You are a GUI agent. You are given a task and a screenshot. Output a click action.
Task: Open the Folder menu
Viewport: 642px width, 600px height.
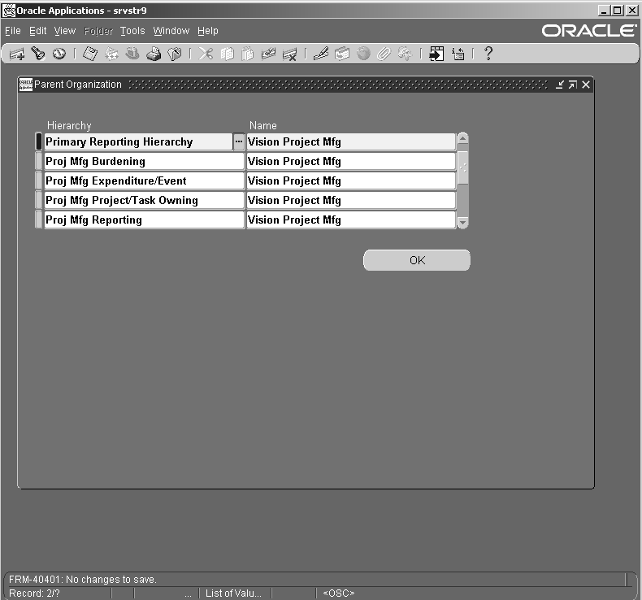(x=98, y=31)
